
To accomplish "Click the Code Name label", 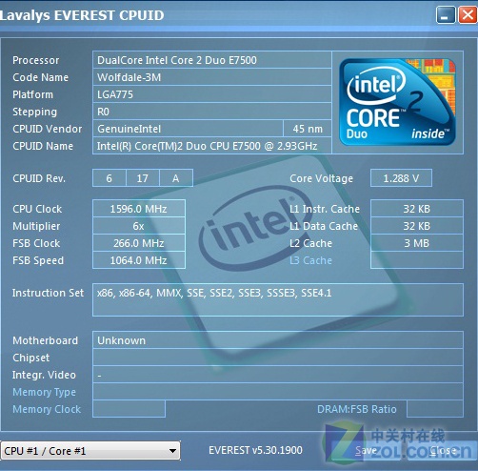I will (40, 77).
